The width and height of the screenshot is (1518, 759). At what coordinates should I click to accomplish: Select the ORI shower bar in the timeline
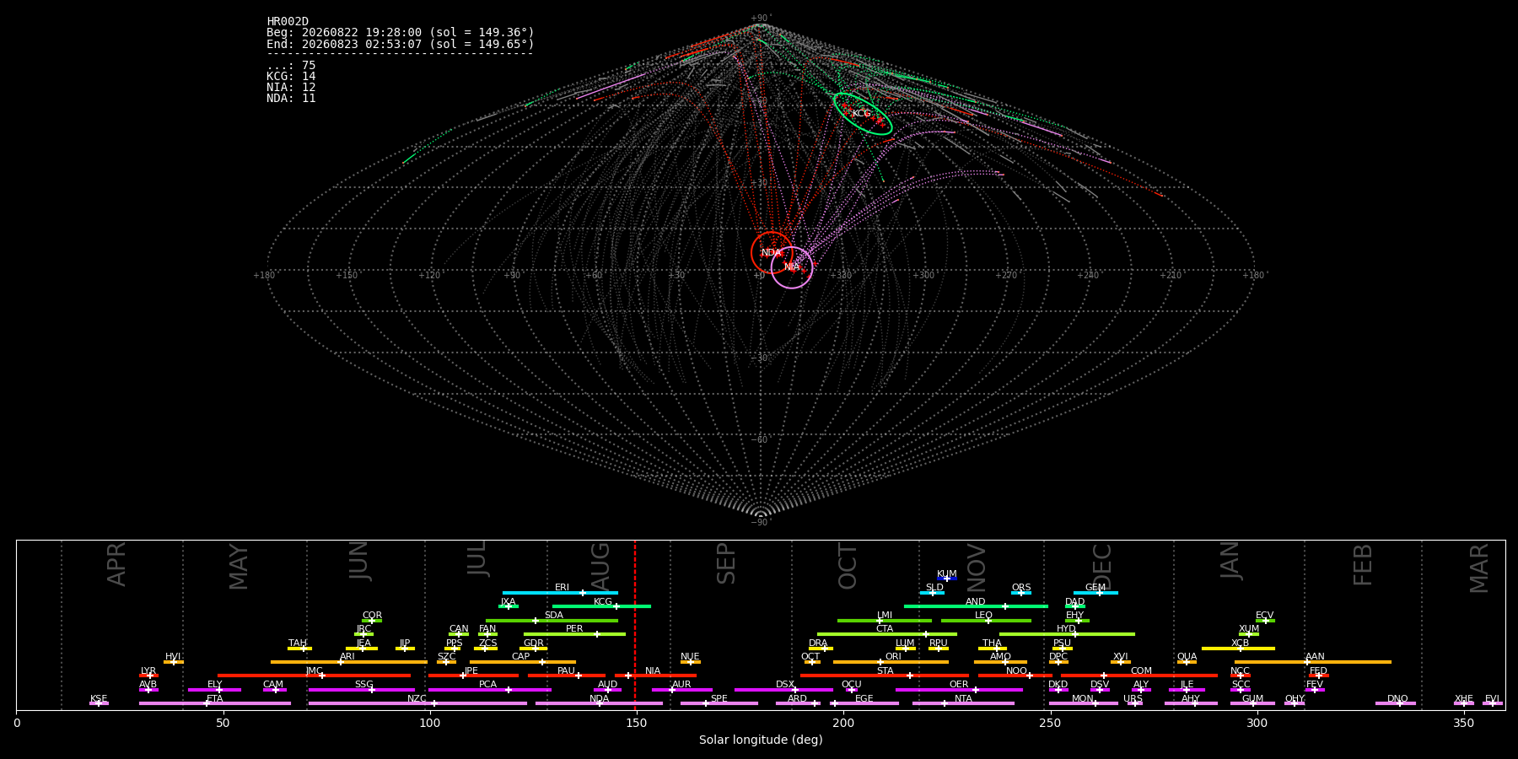tap(891, 662)
